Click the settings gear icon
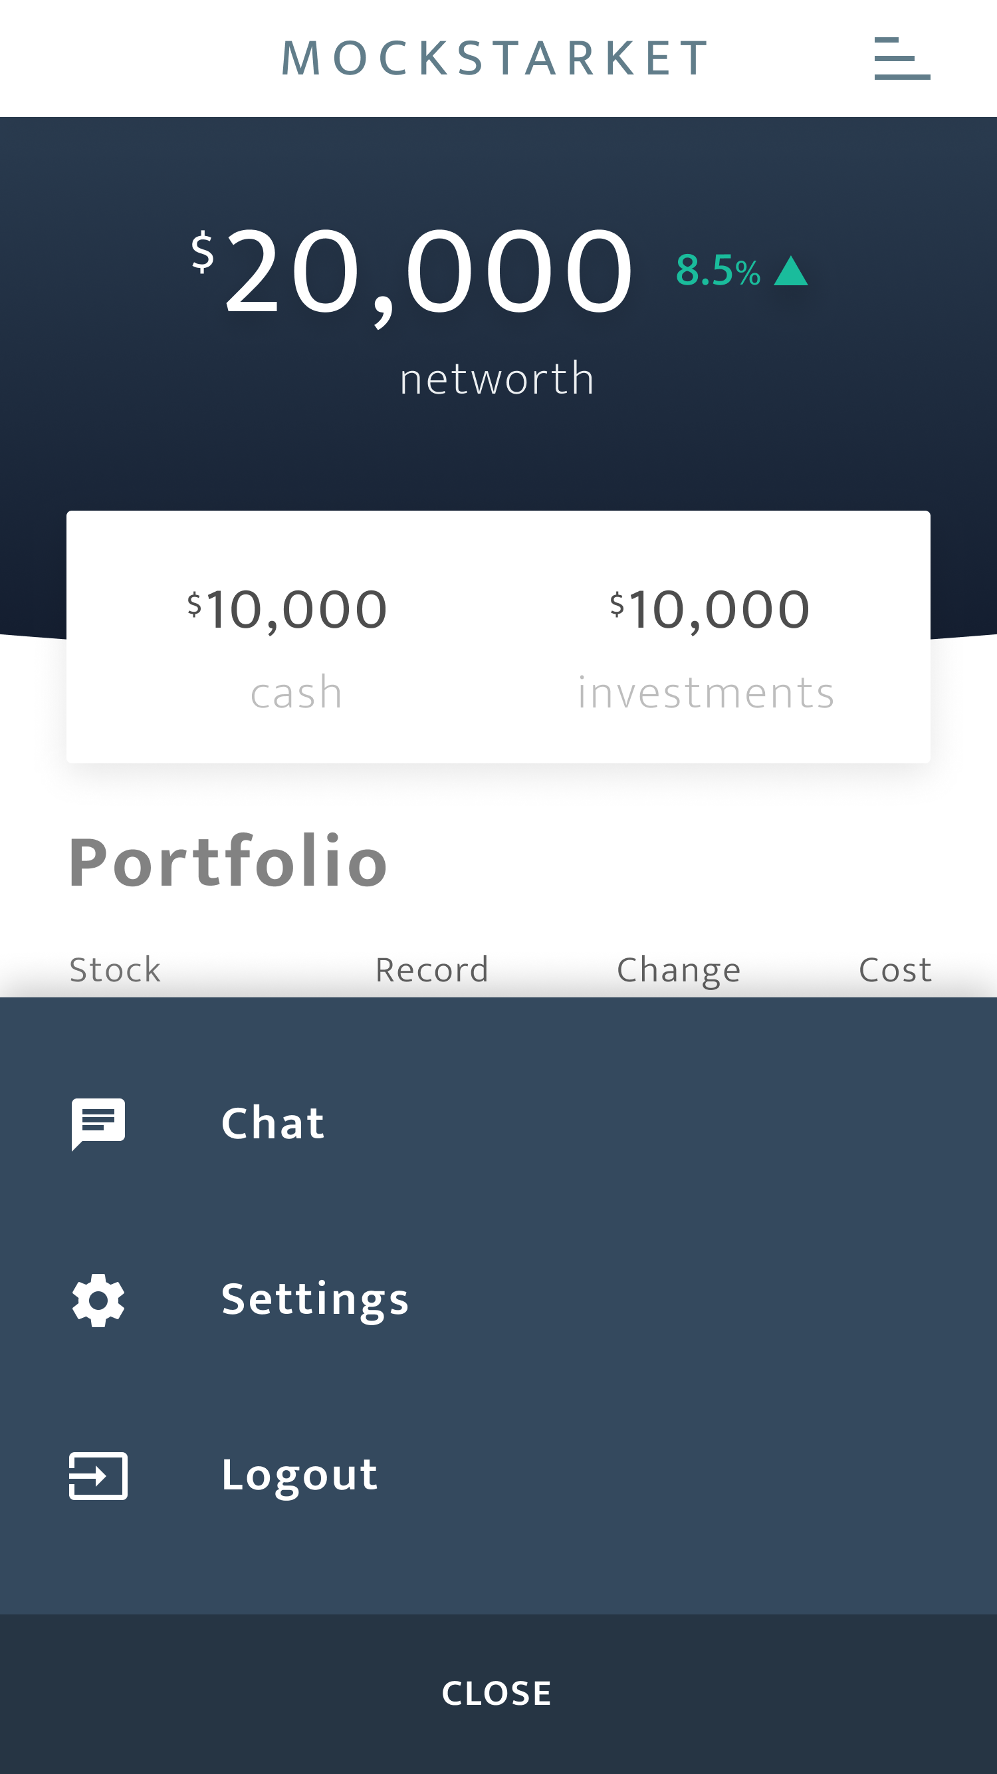 (98, 1299)
